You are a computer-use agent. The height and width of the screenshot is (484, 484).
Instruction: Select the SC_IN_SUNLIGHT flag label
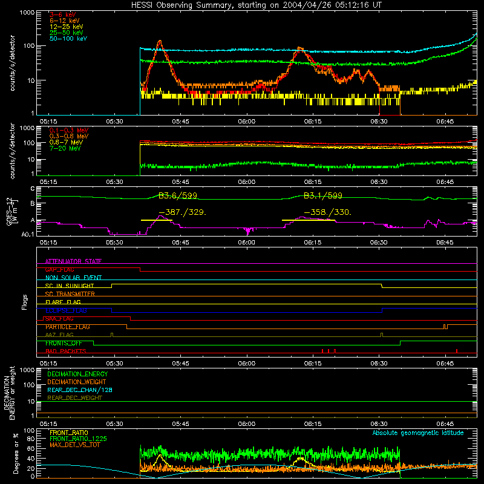click(70, 286)
